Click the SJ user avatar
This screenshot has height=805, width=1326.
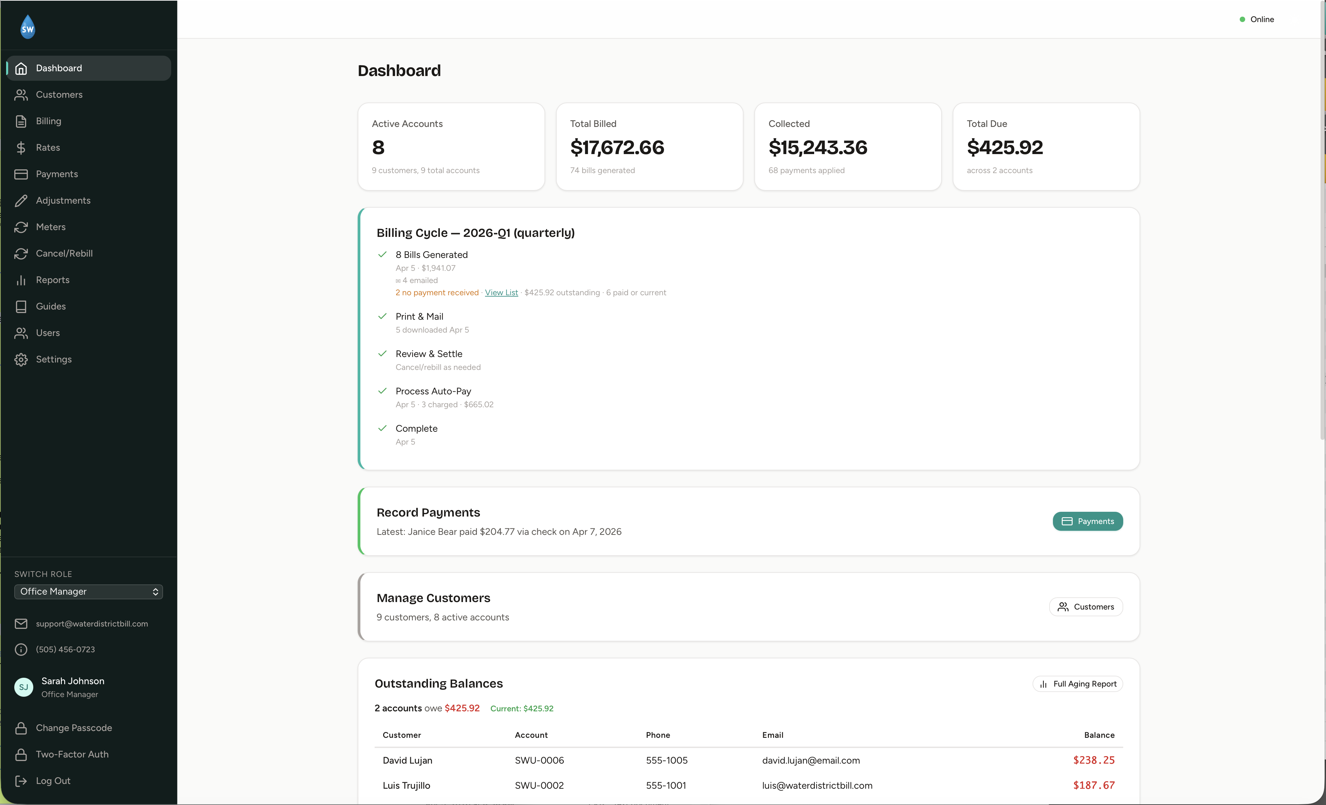click(x=24, y=687)
